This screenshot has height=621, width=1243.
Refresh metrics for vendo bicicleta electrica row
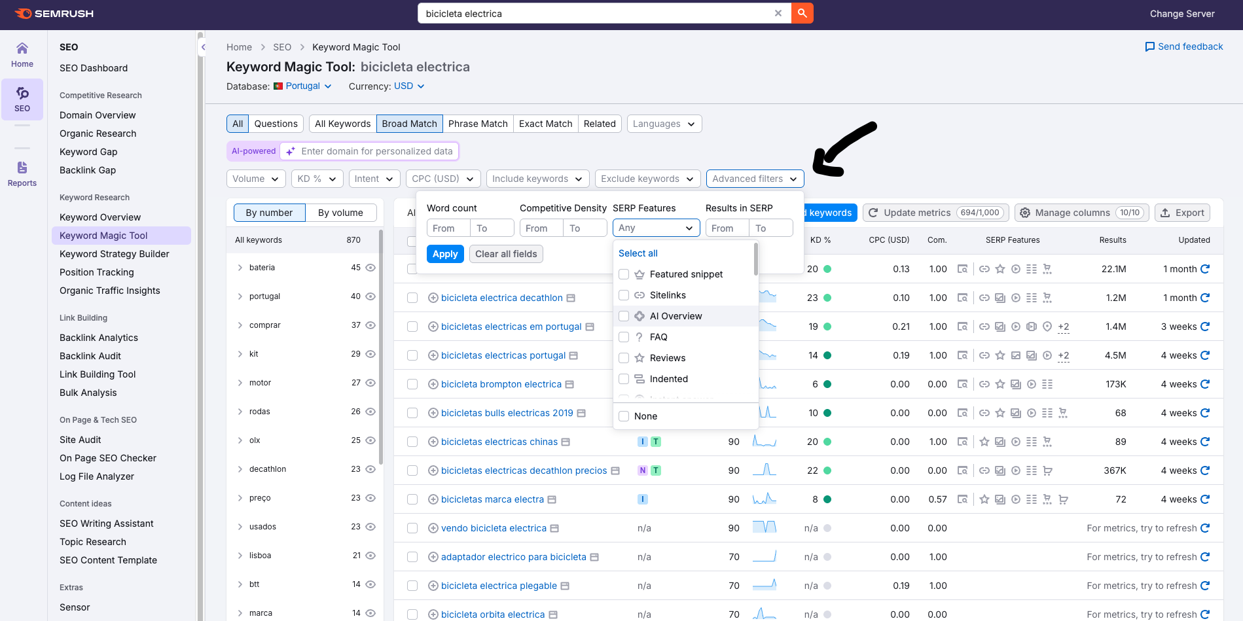(x=1205, y=528)
